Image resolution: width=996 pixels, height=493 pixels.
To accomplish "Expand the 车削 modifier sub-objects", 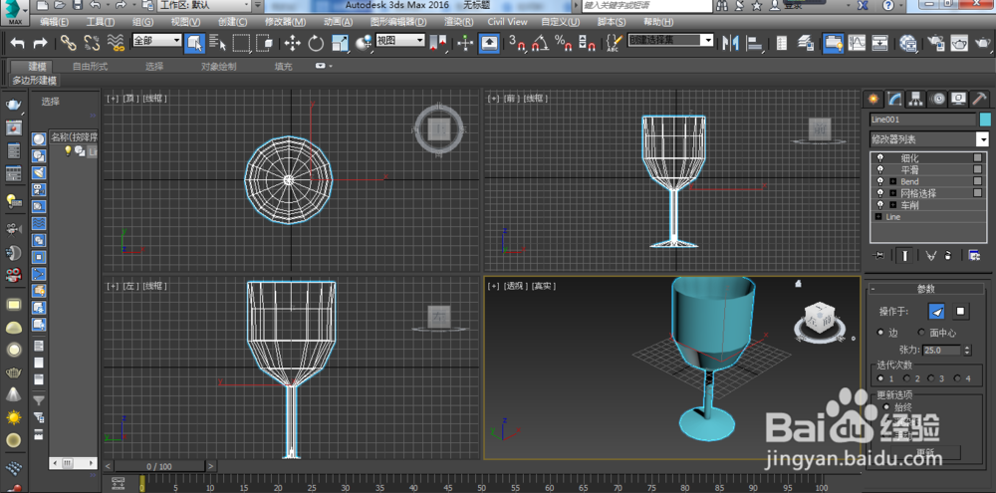I will point(892,205).
